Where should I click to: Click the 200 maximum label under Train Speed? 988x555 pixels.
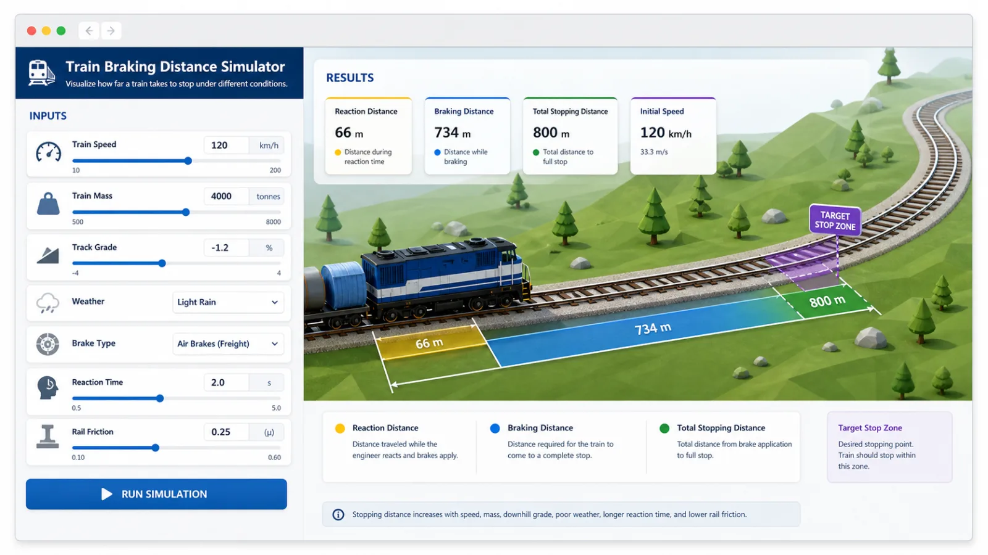point(275,170)
